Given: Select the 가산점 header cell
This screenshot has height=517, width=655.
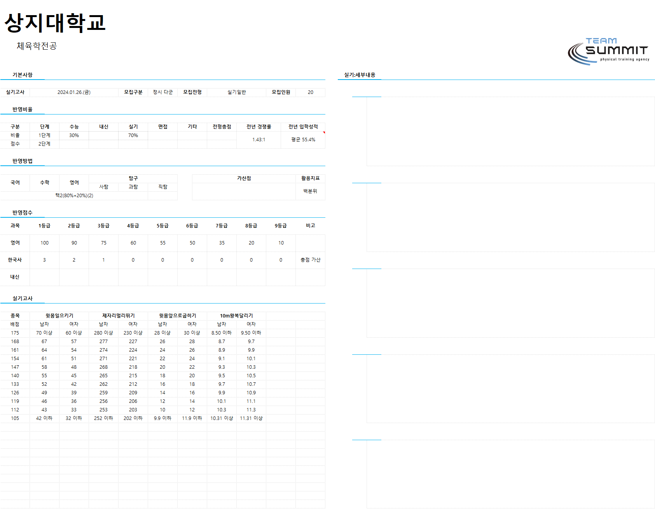Looking at the screenshot, I should (x=244, y=179).
